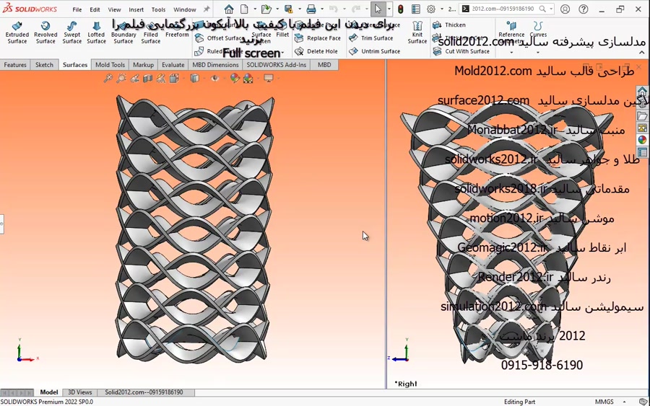Open the Insert menu
650x406 pixels.
[136, 9]
